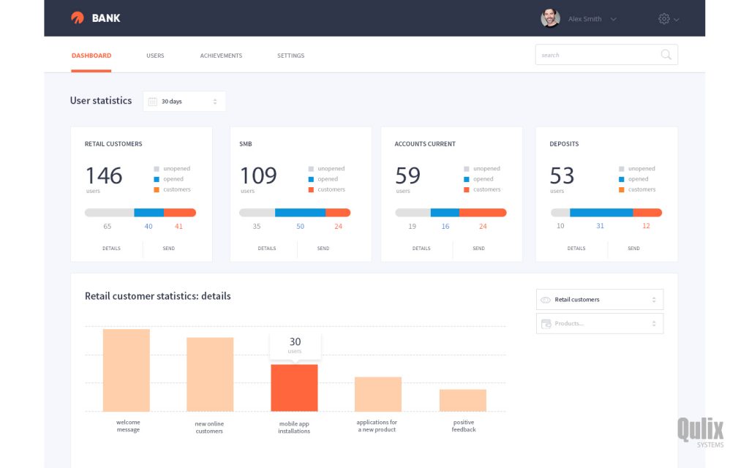This screenshot has height=468, width=749.
Task: Click the Bank logo icon
Action: (x=78, y=18)
